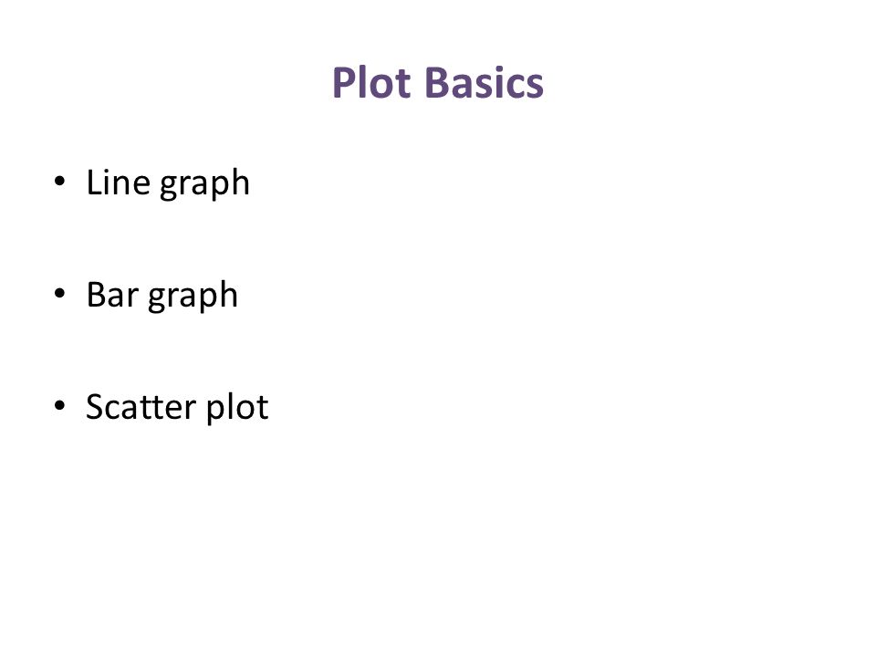Click the capital "P" starting the title
The width and height of the screenshot is (876, 657).
(344, 83)
